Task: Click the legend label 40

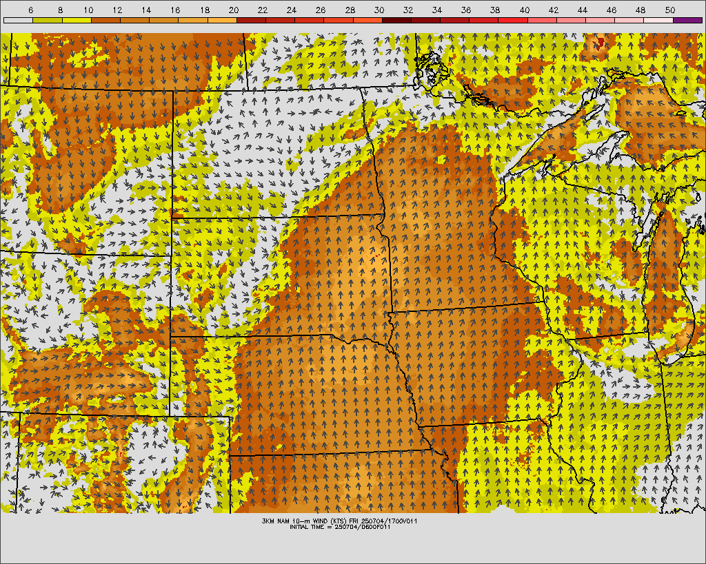Action: 525,10
